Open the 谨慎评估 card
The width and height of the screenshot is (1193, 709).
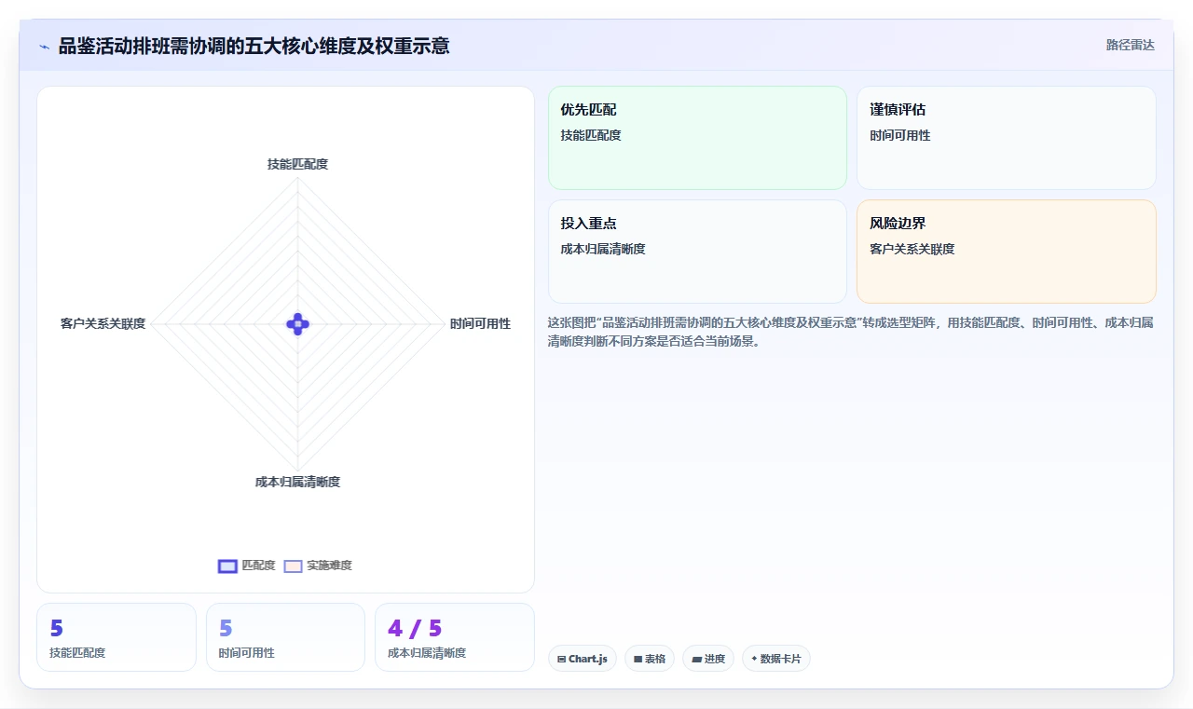pyautogui.click(x=1007, y=138)
